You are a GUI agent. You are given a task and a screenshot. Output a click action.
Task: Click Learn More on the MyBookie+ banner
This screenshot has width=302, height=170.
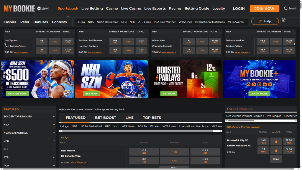click(259, 94)
